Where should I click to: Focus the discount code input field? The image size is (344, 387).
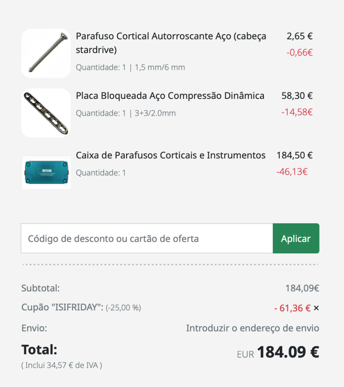tap(147, 239)
